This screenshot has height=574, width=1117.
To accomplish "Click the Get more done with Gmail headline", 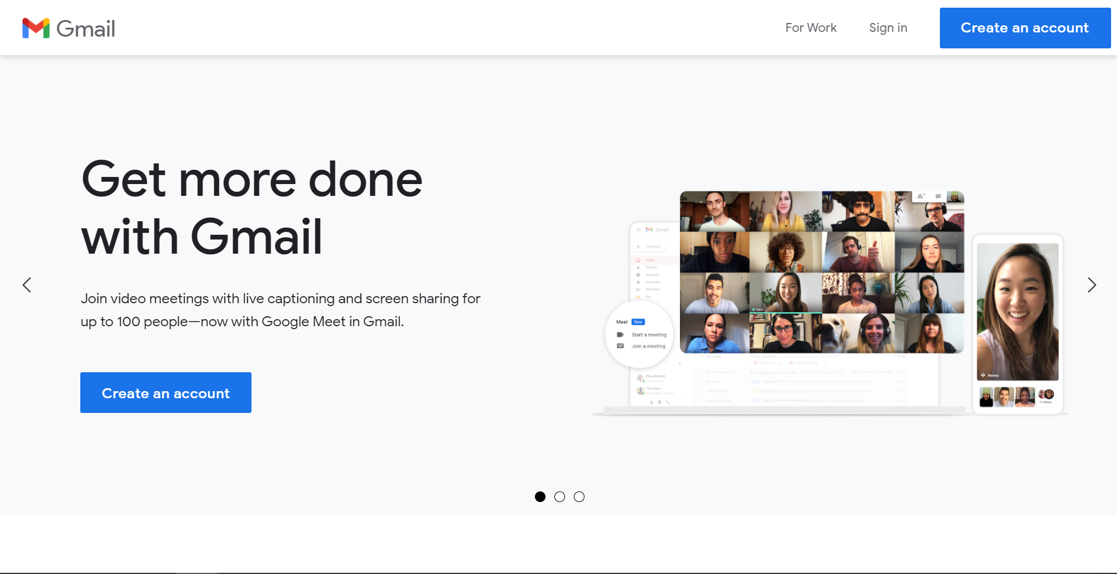I will [252, 208].
